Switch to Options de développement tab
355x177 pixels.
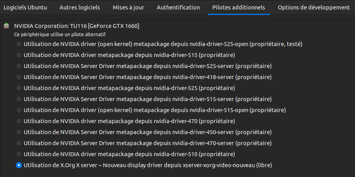point(314,7)
